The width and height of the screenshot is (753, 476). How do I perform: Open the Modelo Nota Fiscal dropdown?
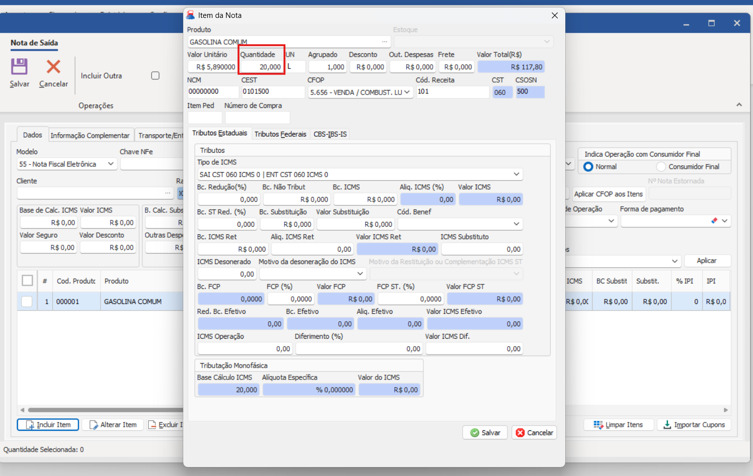click(111, 164)
